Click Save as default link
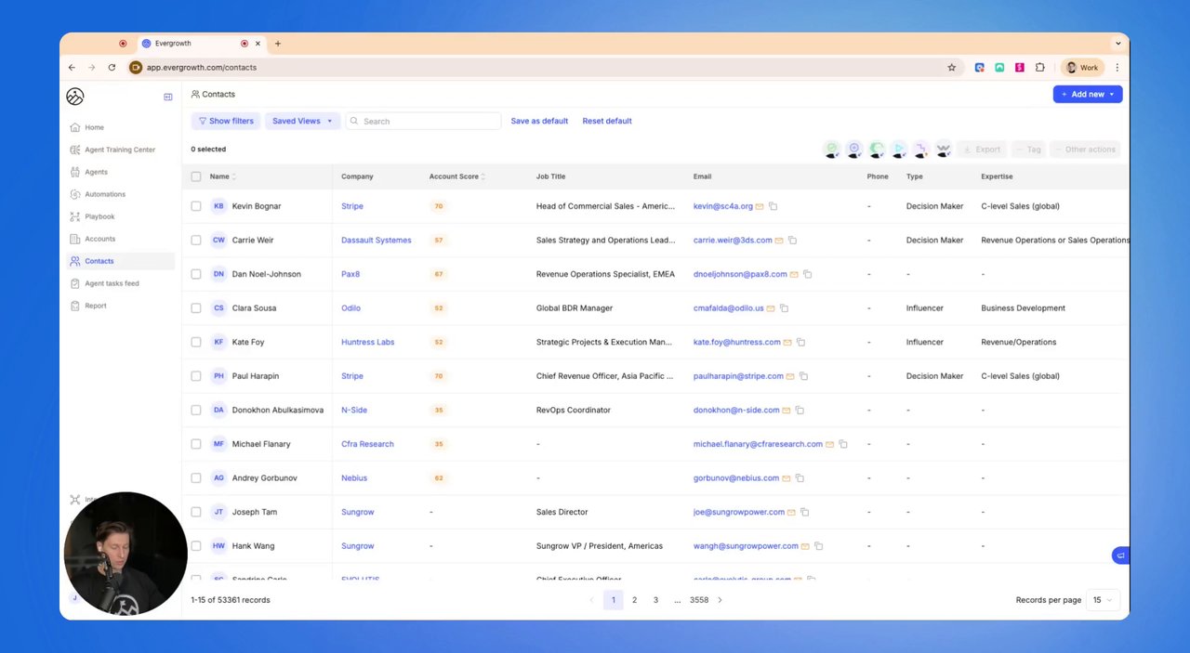1190x653 pixels. 539,121
